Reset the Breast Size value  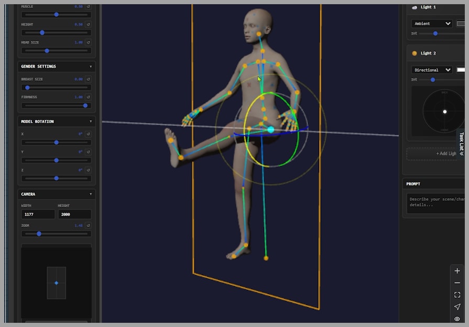[88, 79]
